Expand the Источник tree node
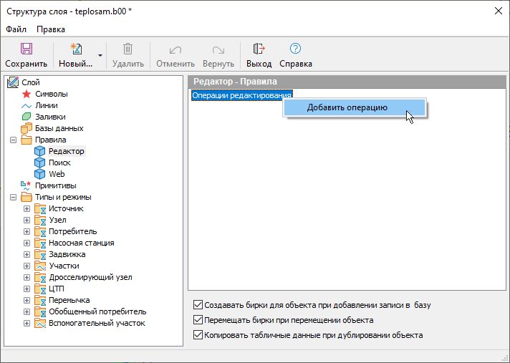The image size is (510, 363). pos(27,208)
